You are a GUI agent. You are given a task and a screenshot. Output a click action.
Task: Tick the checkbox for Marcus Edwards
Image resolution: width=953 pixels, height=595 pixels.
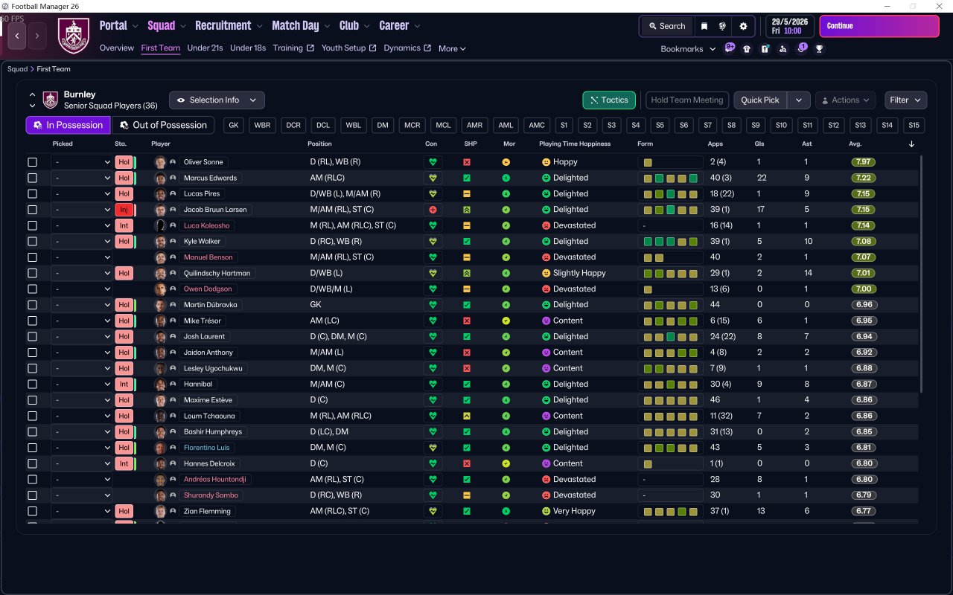tap(32, 178)
